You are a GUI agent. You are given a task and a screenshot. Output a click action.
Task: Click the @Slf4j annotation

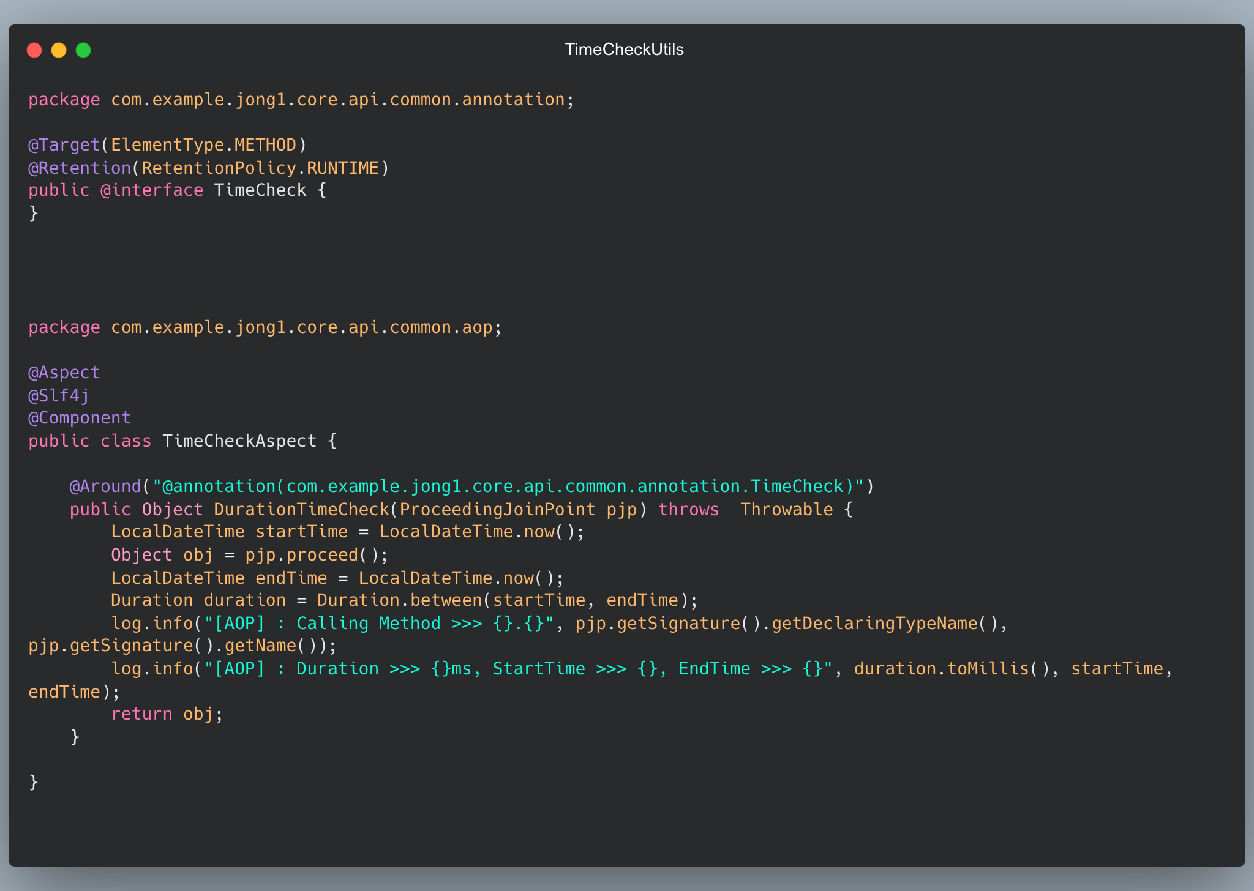point(59,395)
